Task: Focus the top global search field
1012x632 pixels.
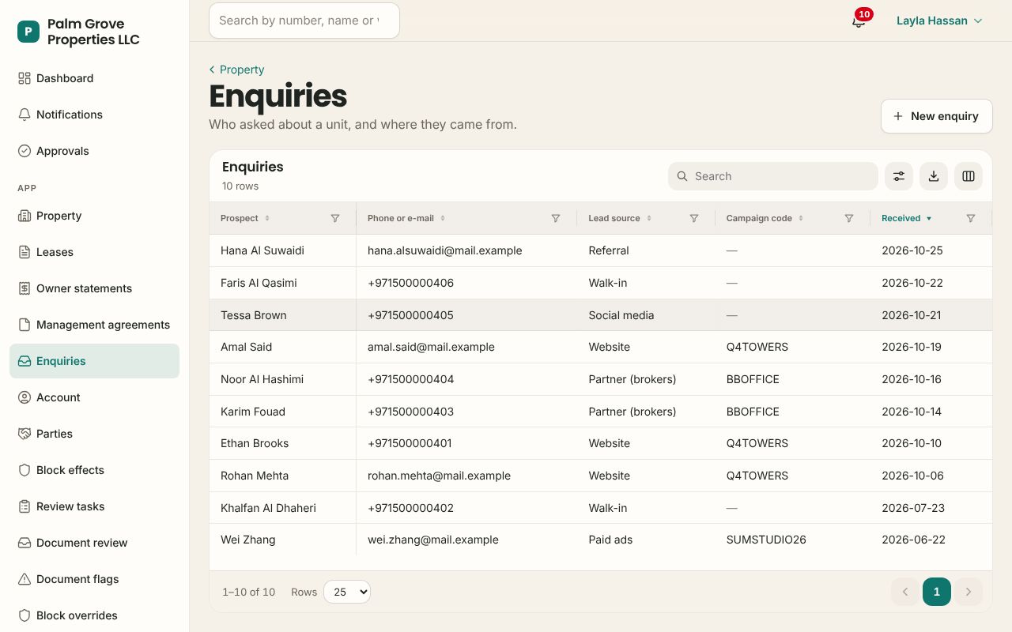Action: coord(304,21)
